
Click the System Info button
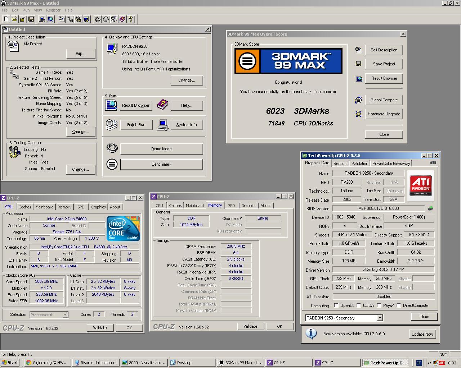[187, 125]
